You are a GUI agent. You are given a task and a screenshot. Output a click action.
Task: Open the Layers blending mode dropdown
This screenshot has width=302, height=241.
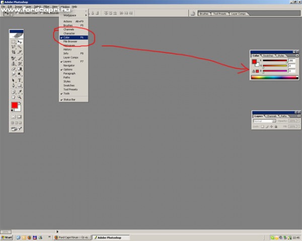(x=264, y=121)
